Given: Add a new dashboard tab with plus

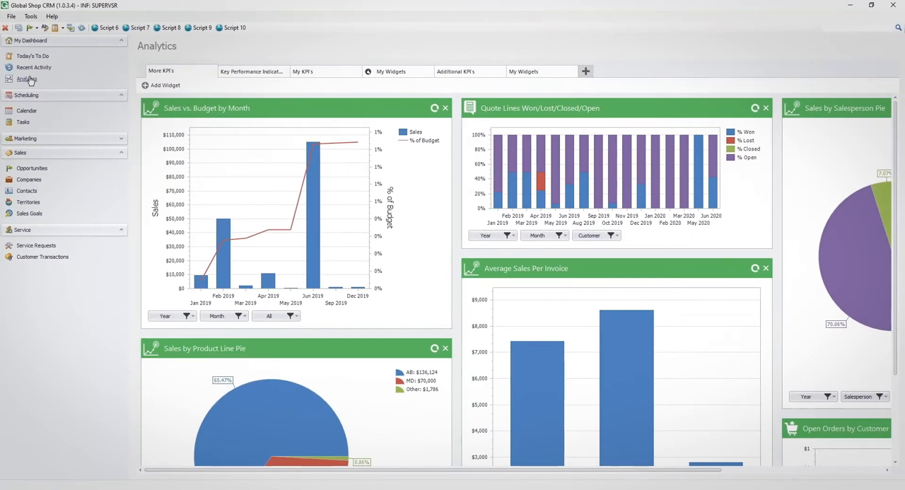Looking at the screenshot, I should [x=585, y=71].
